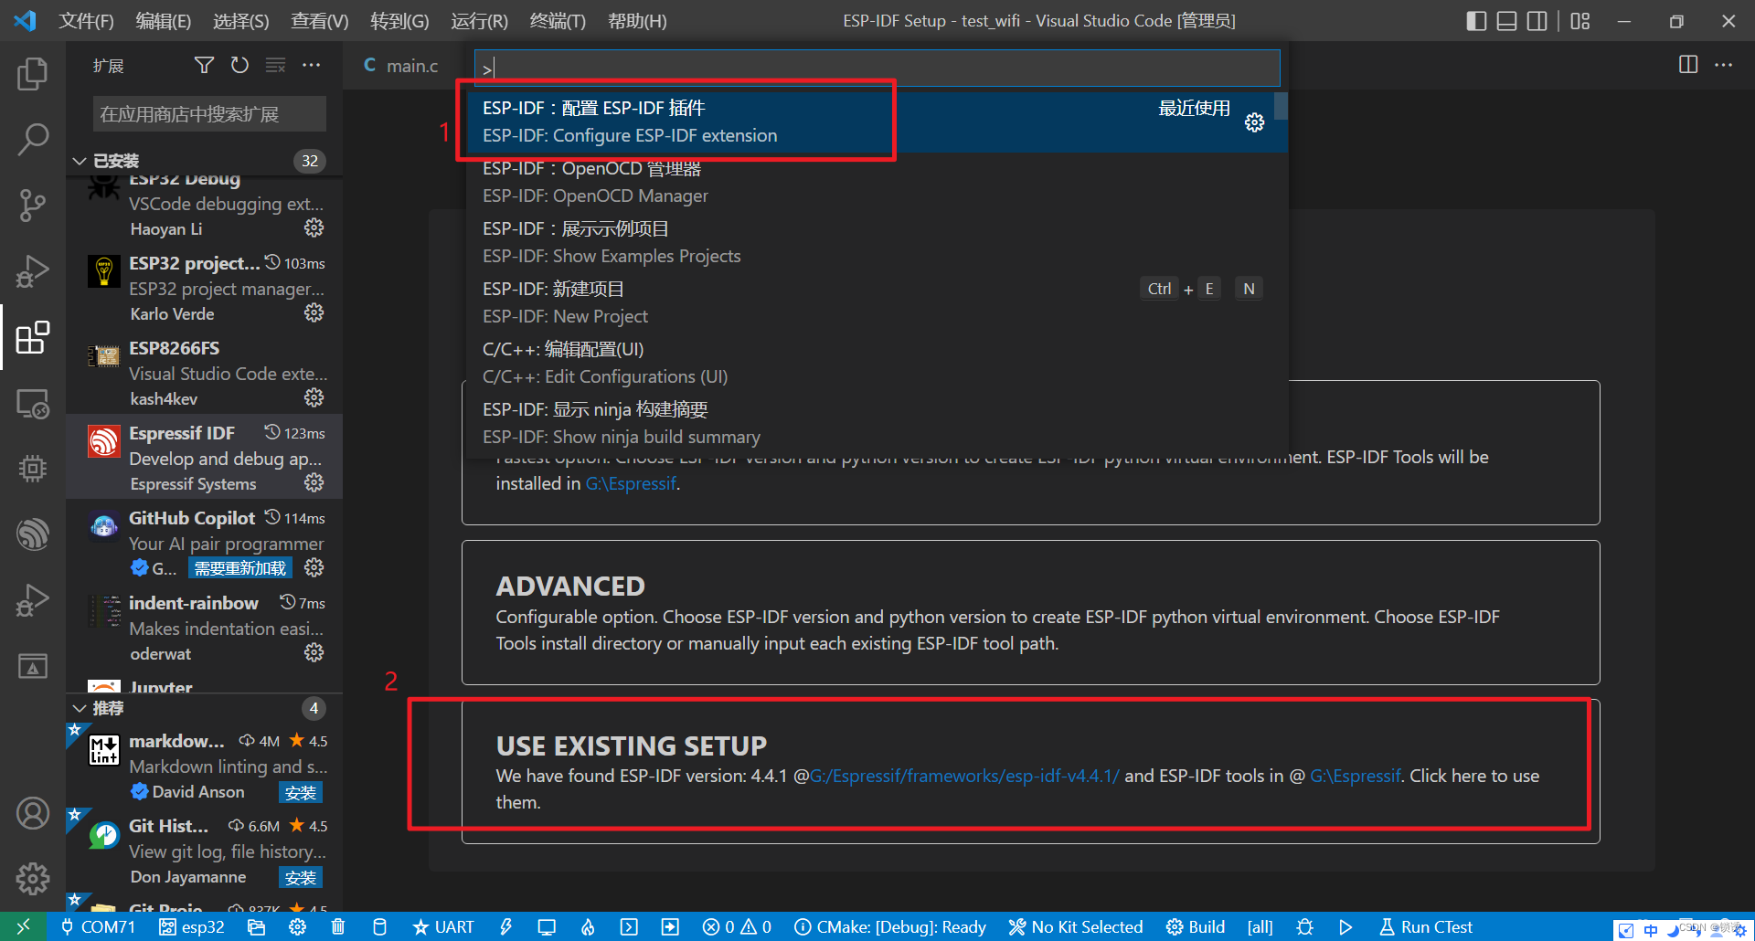Run C/C++ Edit Configurations (UI) command
Screen dimensions: 1755x941
click(x=877, y=363)
